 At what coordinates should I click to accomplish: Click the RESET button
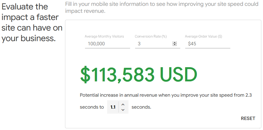pyautogui.click(x=248, y=118)
